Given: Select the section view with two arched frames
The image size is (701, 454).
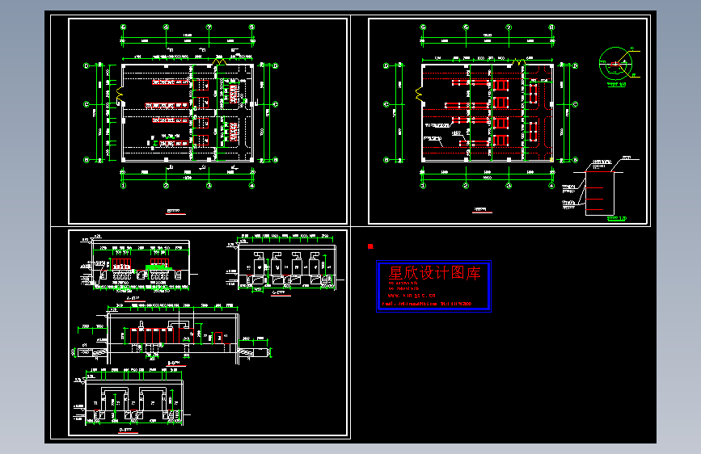Looking at the screenshot, I should 133,400.
